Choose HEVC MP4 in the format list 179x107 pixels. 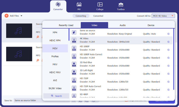point(55,40)
